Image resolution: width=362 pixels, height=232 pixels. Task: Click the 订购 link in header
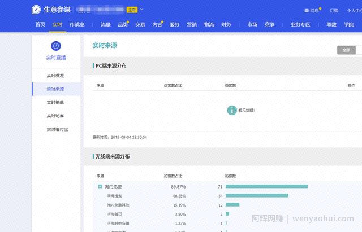tap(334, 11)
